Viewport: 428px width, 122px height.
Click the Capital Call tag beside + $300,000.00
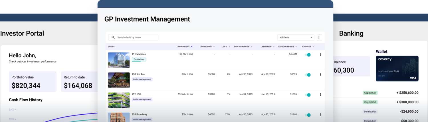(370, 102)
